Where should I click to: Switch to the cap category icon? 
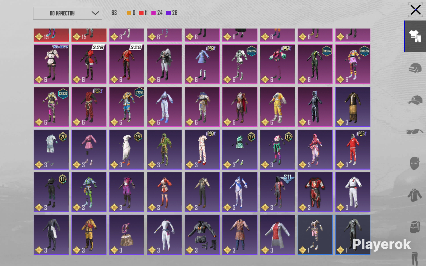pos(415,100)
